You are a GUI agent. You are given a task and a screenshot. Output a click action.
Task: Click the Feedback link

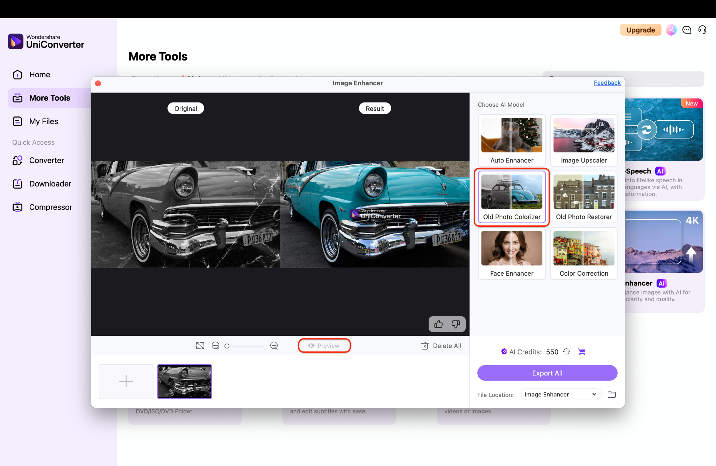point(607,83)
